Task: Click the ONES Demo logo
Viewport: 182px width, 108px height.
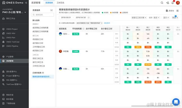Action: pos(13,3)
